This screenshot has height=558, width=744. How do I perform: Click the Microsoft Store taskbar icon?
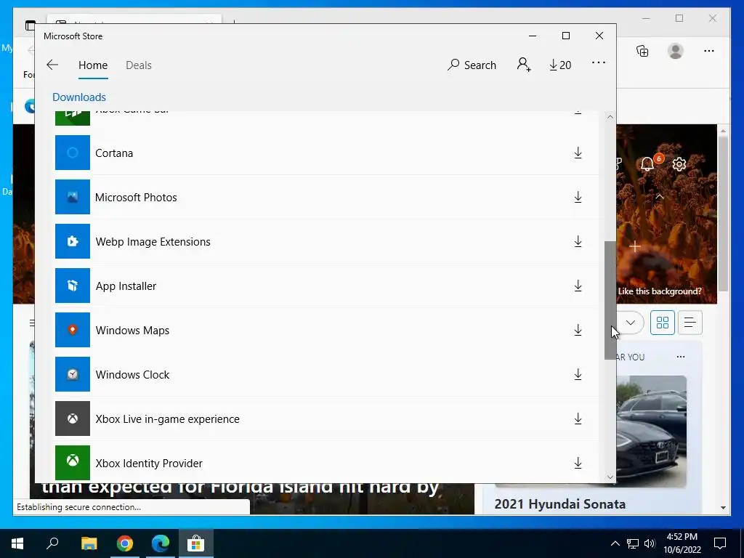(196, 543)
